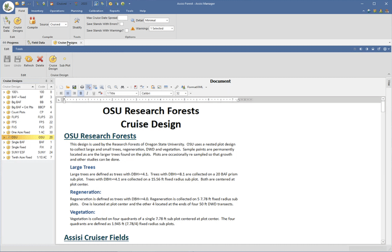Open Cruise Designs ribbon button
392x252 pixels.
click(x=18, y=25)
